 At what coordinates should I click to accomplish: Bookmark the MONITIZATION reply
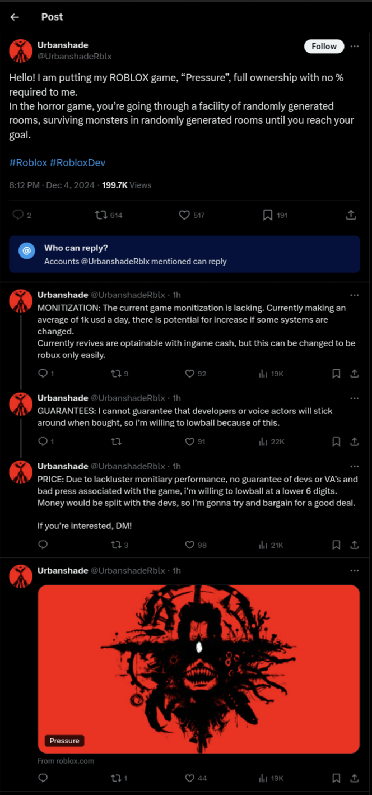point(336,374)
